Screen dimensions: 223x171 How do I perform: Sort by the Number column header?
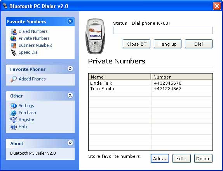pos(181,77)
